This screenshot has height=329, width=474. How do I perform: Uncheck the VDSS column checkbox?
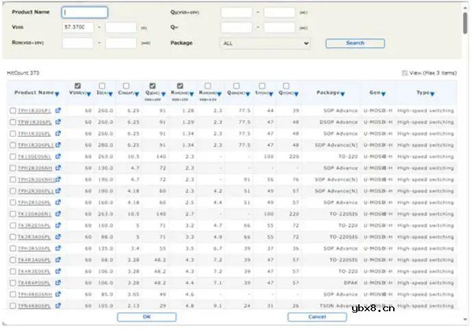(77, 86)
